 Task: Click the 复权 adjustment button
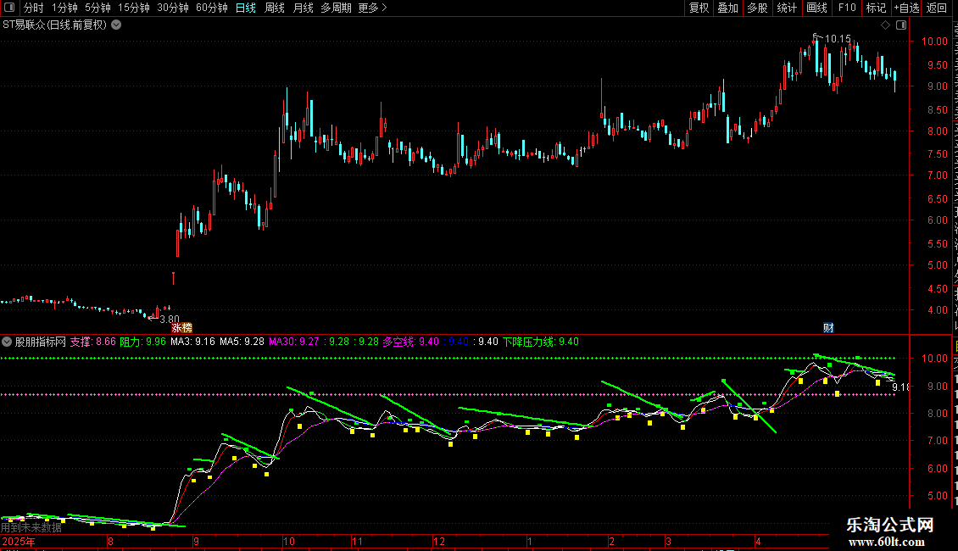699,8
